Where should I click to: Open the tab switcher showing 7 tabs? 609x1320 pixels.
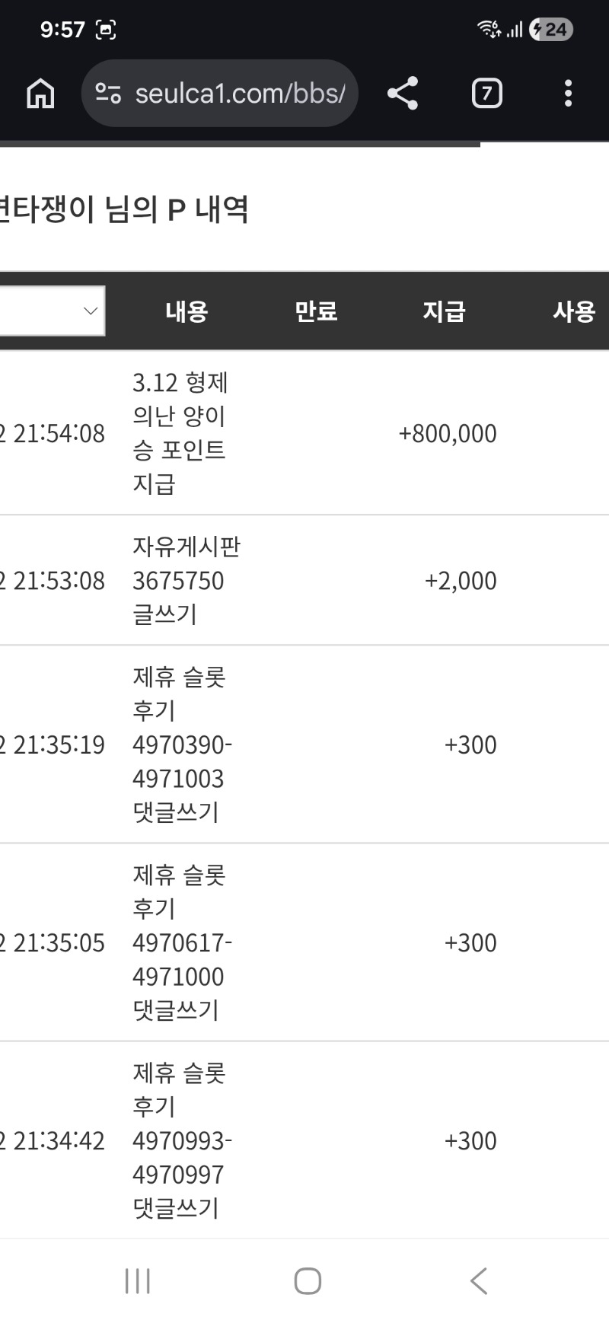click(487, 94)
